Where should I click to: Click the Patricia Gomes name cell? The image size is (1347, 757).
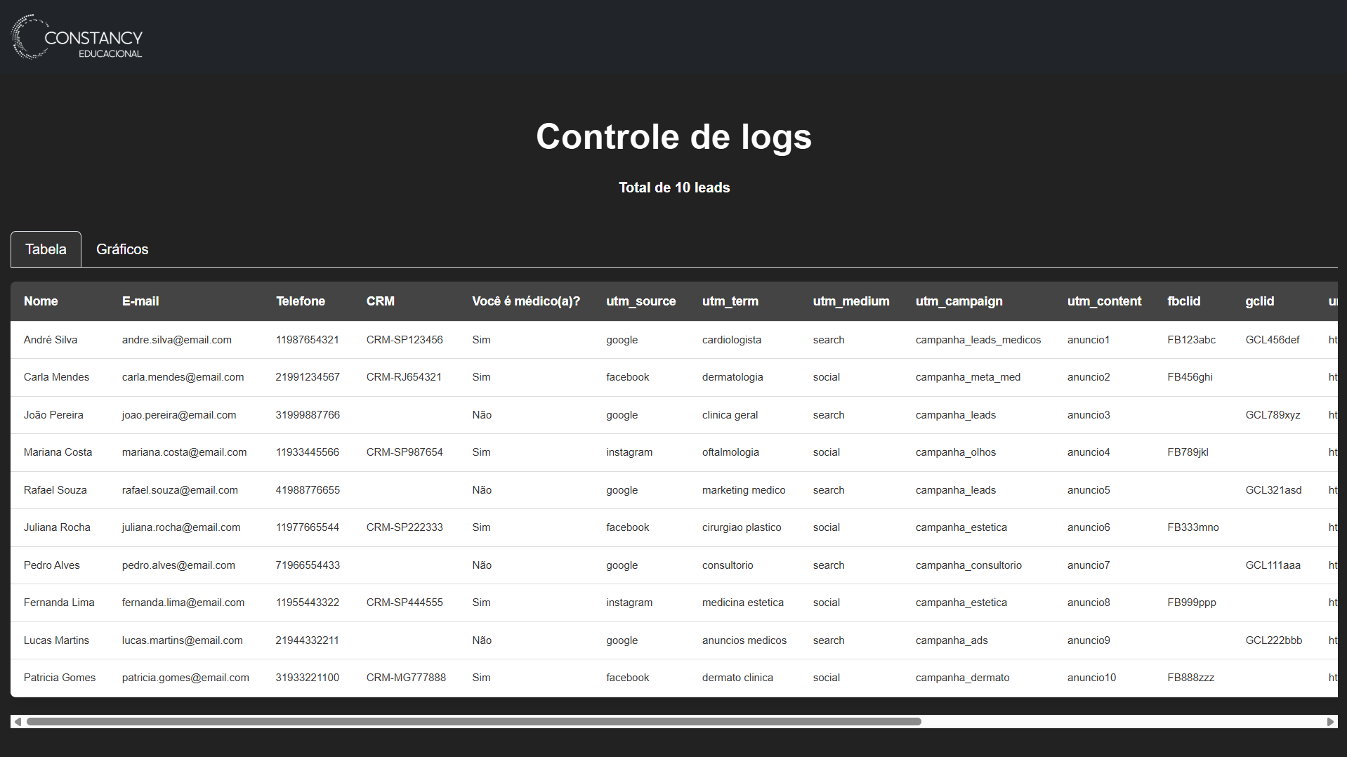click(x=60, y=678)
